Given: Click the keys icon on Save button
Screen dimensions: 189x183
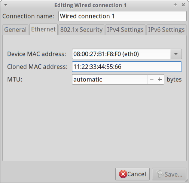Looking at the screenshot, I should [x=160, y=174].
